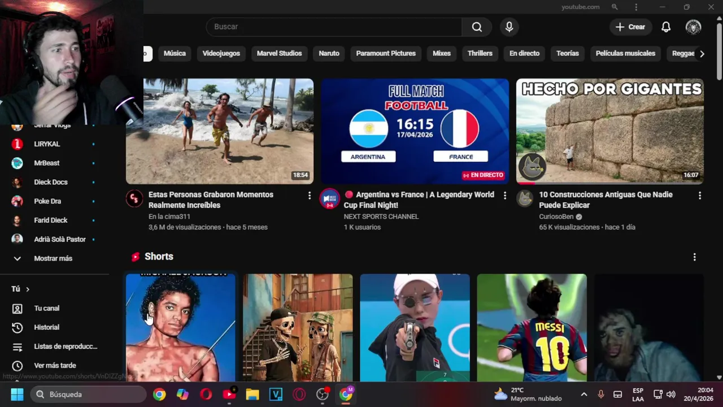The height and width of the screenshot is (407, 723).
Task: Open the Michael Jackson short
Action: pos(181,328)
